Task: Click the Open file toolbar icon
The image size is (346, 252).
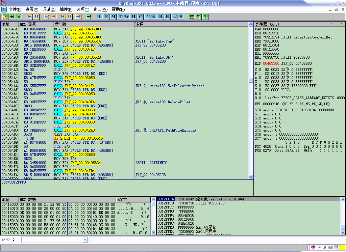Action: tap(5, 17)
